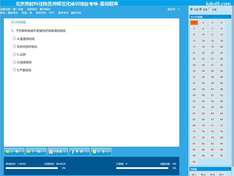Open sub-question 94.3 in B型题
This screenshot has height=176, width=234.
pyautogui.click(x=212, y=174)
